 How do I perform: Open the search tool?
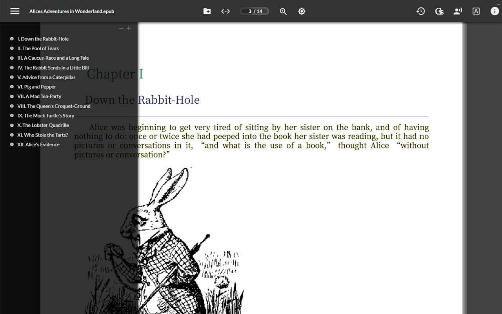pyautogui.click(x=283, y=11)
